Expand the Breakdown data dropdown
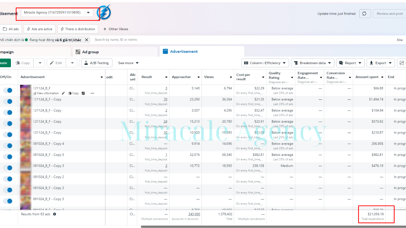This screenshot has width=406, height=228. tap(312, 63)
